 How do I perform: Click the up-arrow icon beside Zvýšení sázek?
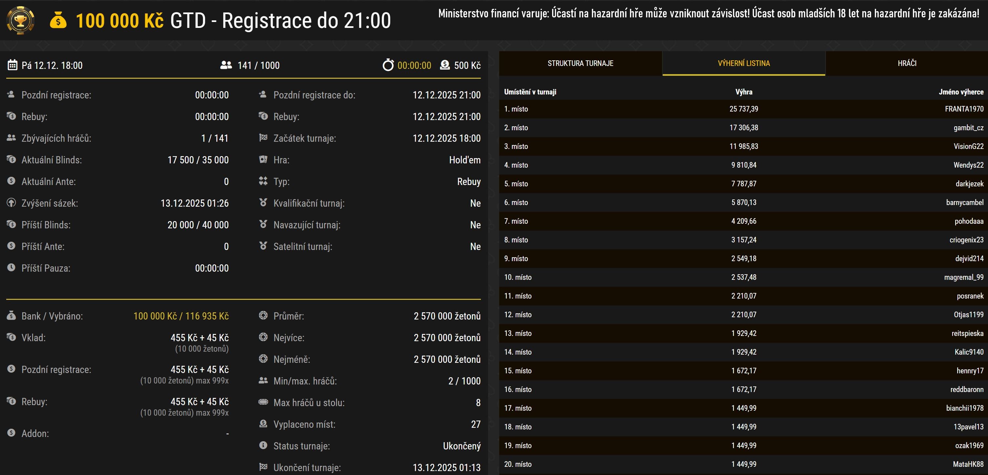click(x=11, y=202)
